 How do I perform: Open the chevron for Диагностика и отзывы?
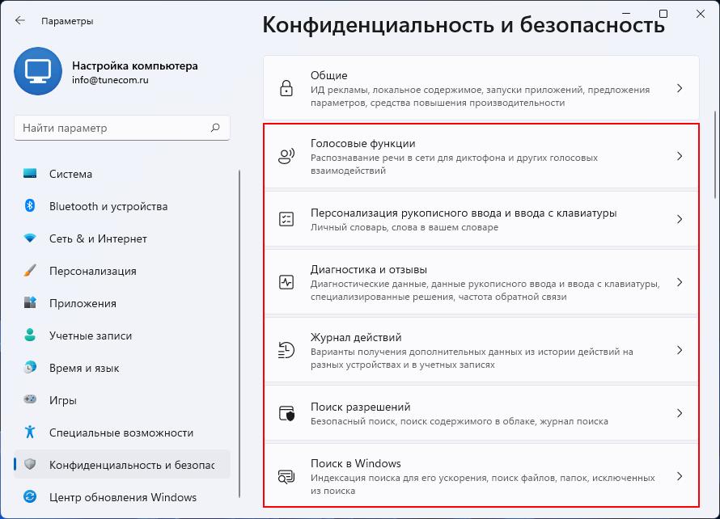680,282
